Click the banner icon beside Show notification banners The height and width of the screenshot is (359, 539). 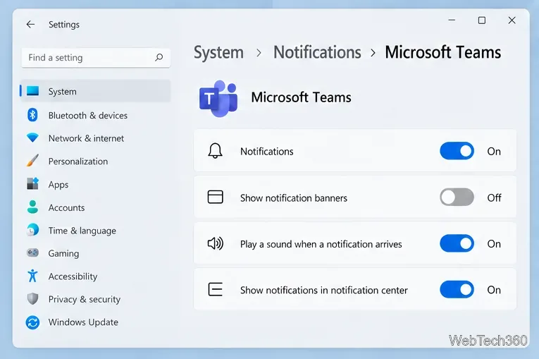[x=215, y=197]
